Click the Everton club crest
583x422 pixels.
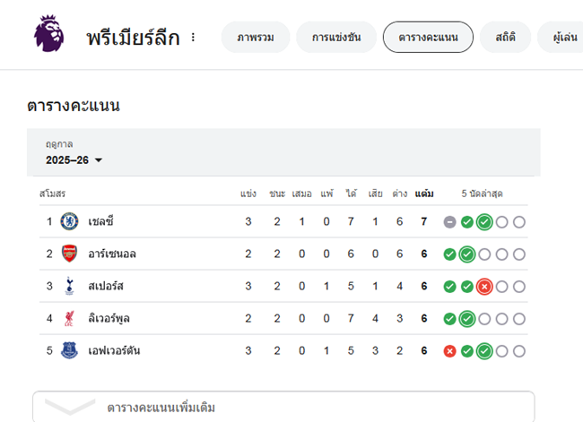point(69,350)
